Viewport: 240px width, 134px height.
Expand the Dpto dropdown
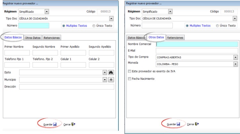(105, 72)
